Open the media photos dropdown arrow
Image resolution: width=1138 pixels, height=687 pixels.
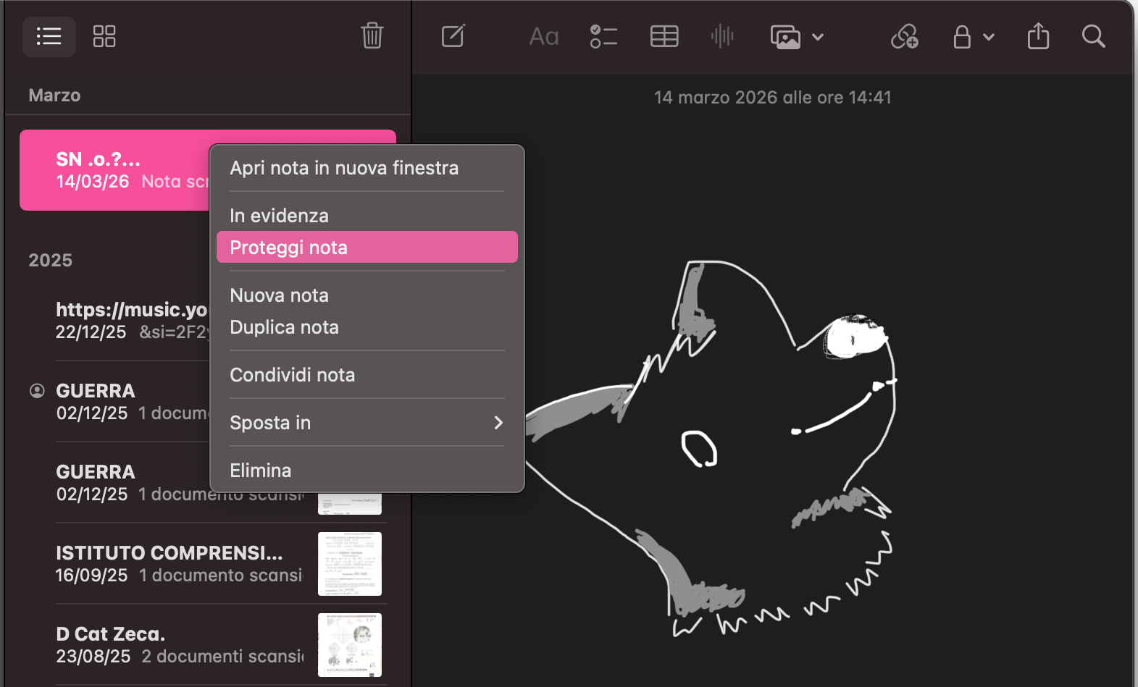[818, 37]
